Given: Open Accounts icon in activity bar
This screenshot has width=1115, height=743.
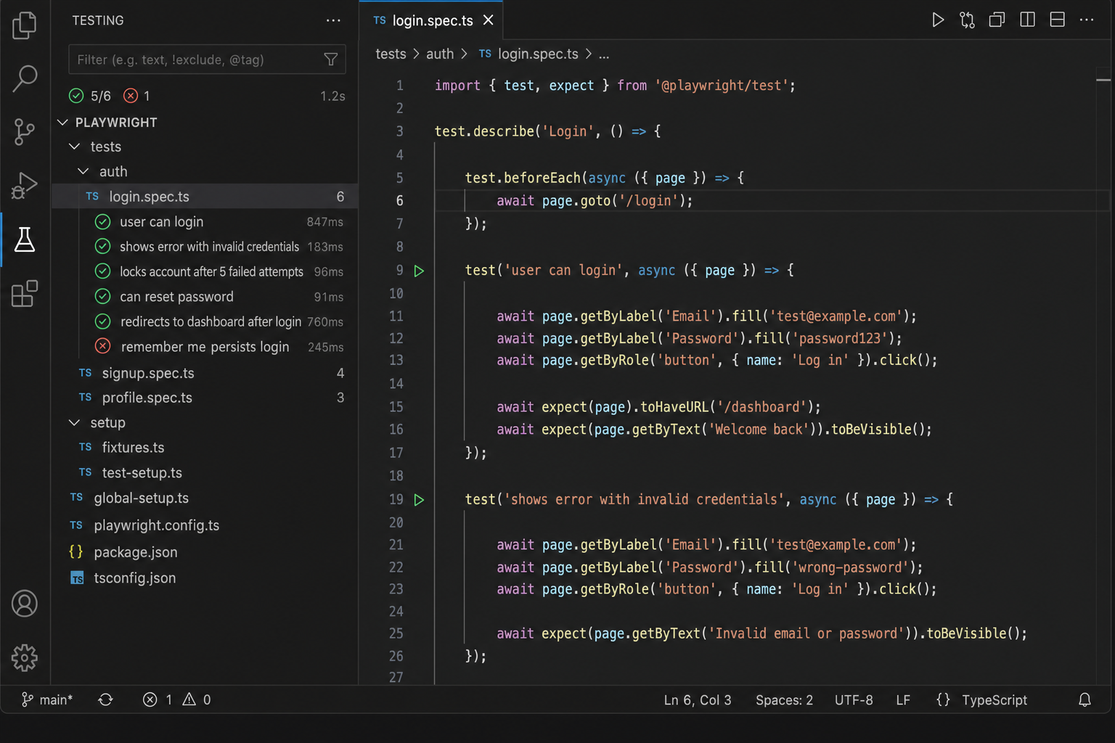Looking at the screenshot, I should click(x=25, y=604).
